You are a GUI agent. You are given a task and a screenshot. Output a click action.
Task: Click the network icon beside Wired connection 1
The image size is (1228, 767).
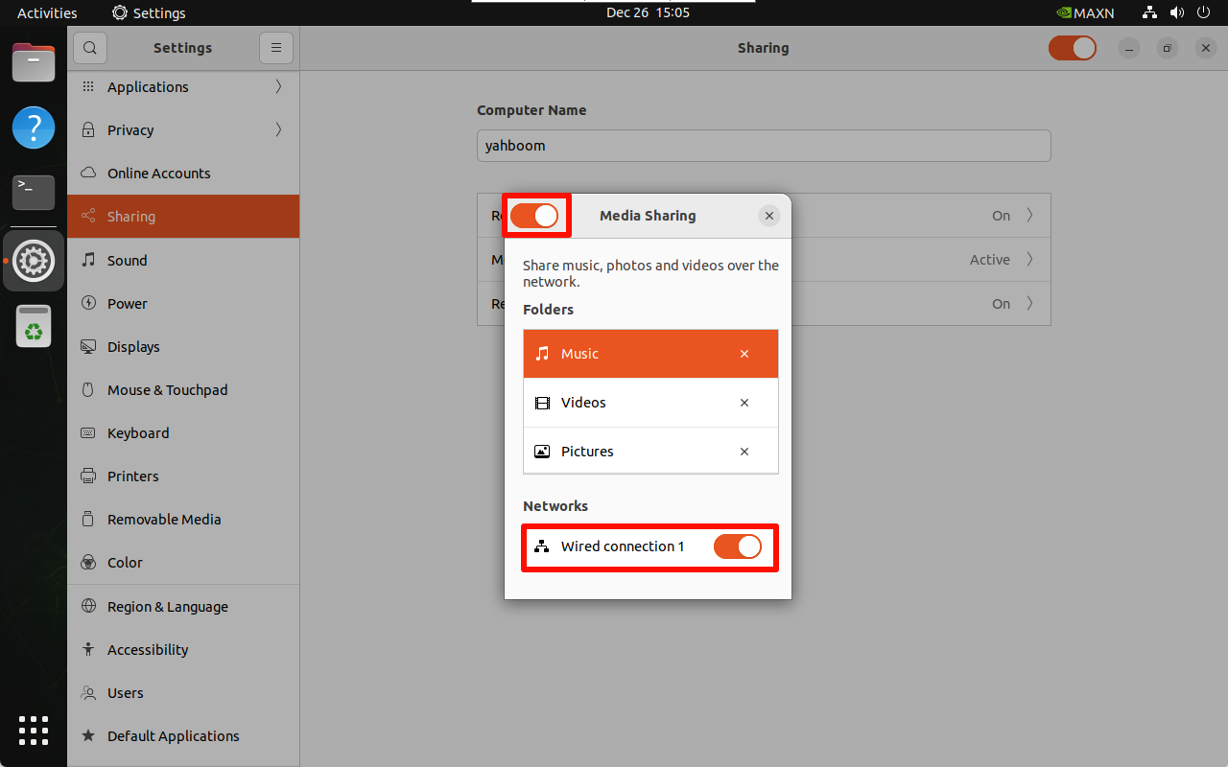click(x=542, y=546)
